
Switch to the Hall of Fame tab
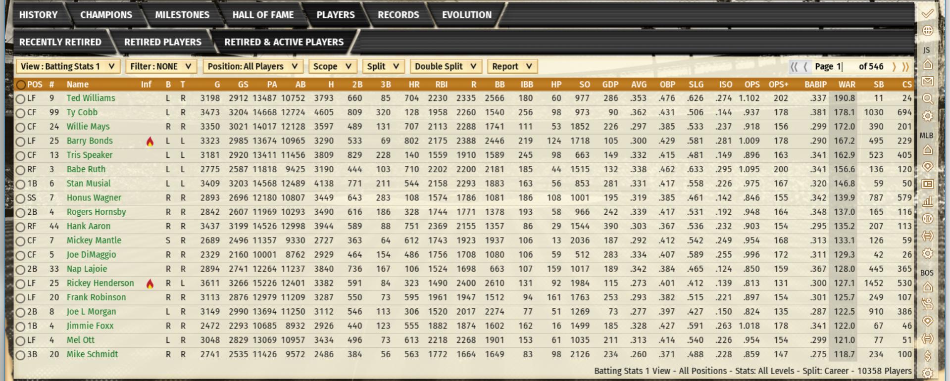coord(263,15)
